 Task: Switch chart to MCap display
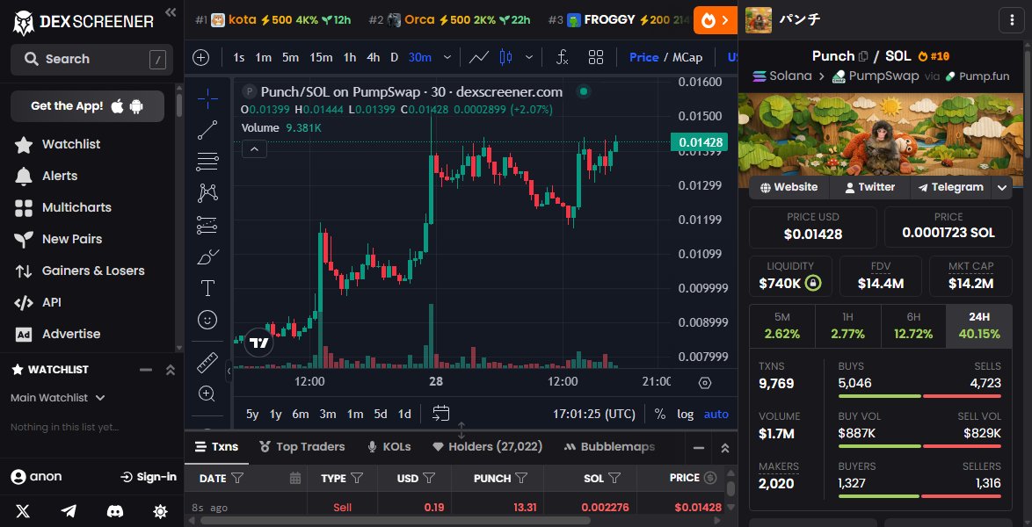[x=687, y=57]
